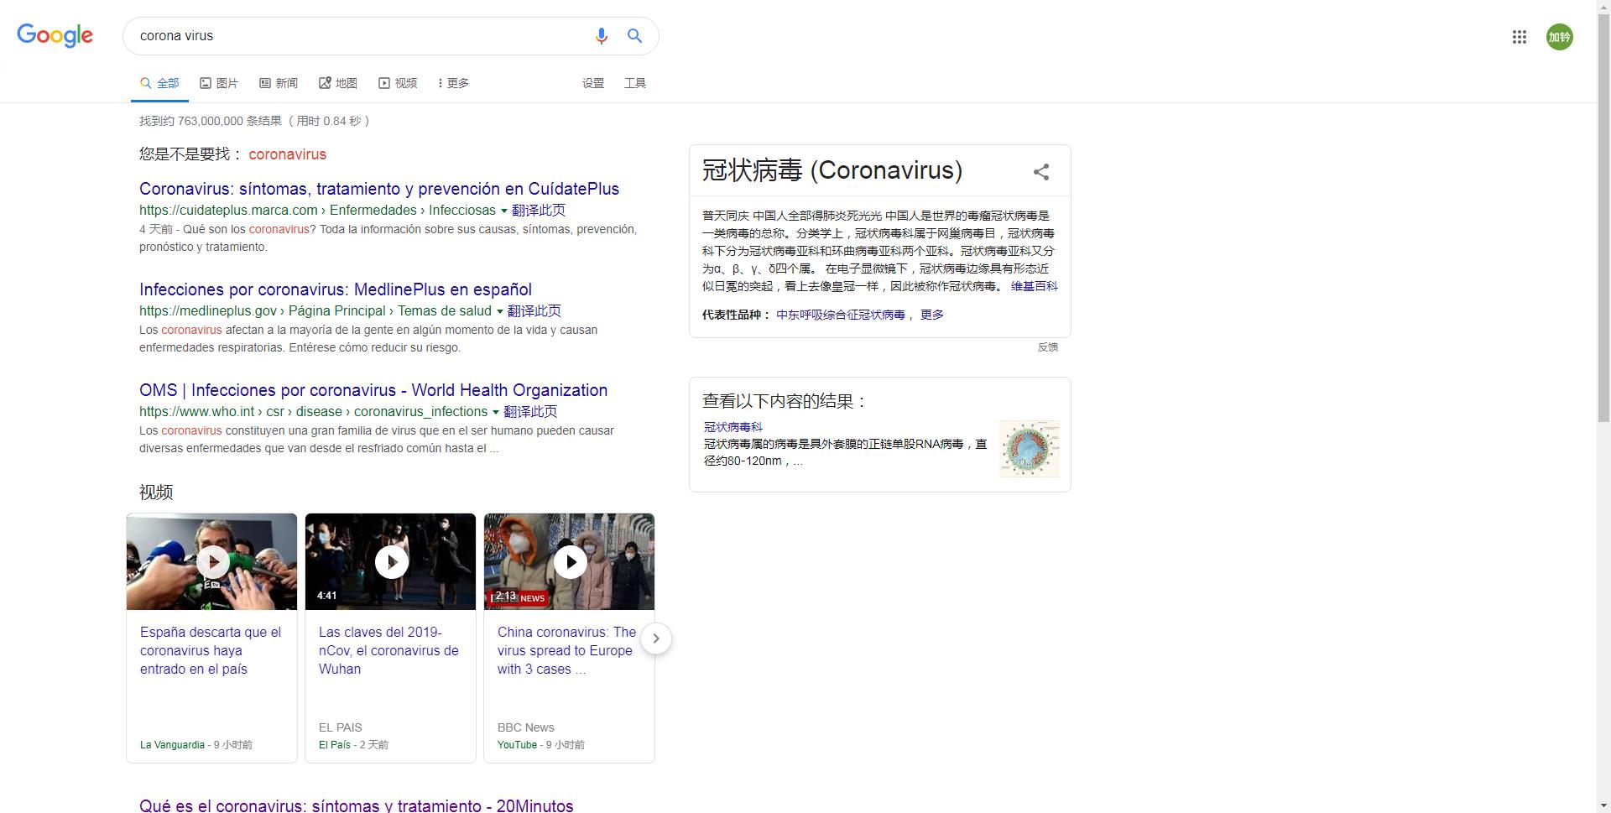Expand medlineplus.gov result dropdown arrow
This screenshot has width=1611, height=813.
(x=500, y=311)
